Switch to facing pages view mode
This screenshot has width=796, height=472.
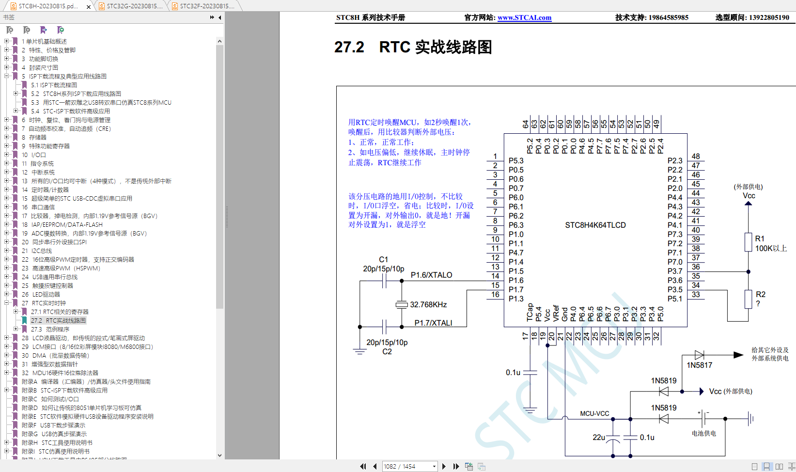click(779, 466)
